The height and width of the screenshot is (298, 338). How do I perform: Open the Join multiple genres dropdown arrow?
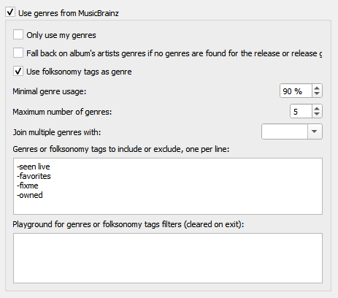click(x=315, y=131)
